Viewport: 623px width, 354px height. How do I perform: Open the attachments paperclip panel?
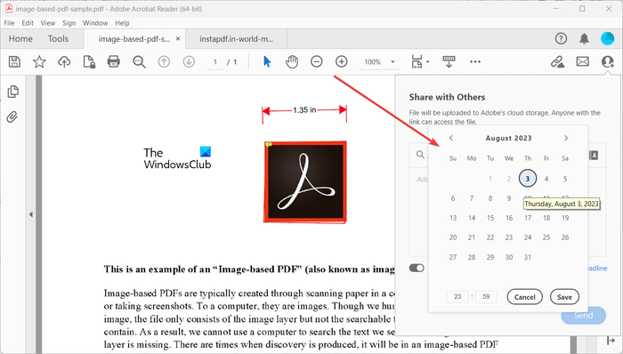(x=12, y=117)
